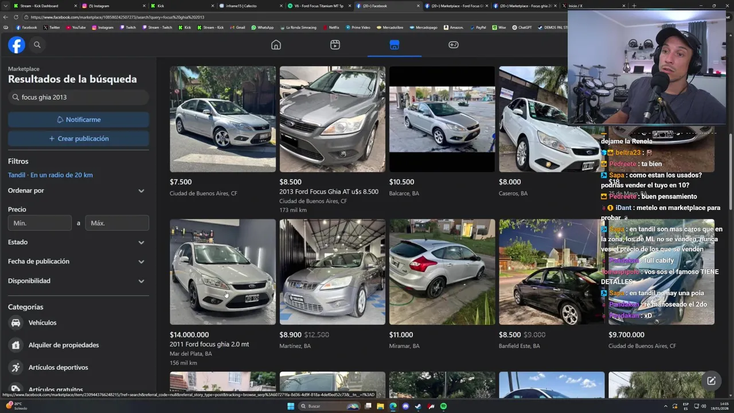Click the page vertical scrollbar
The width and height of the screenshot is (734, 413).
tap(731, 172)
